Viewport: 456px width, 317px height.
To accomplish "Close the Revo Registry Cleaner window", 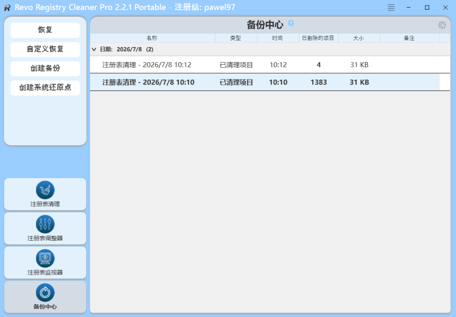I will [x=445, y=8].
